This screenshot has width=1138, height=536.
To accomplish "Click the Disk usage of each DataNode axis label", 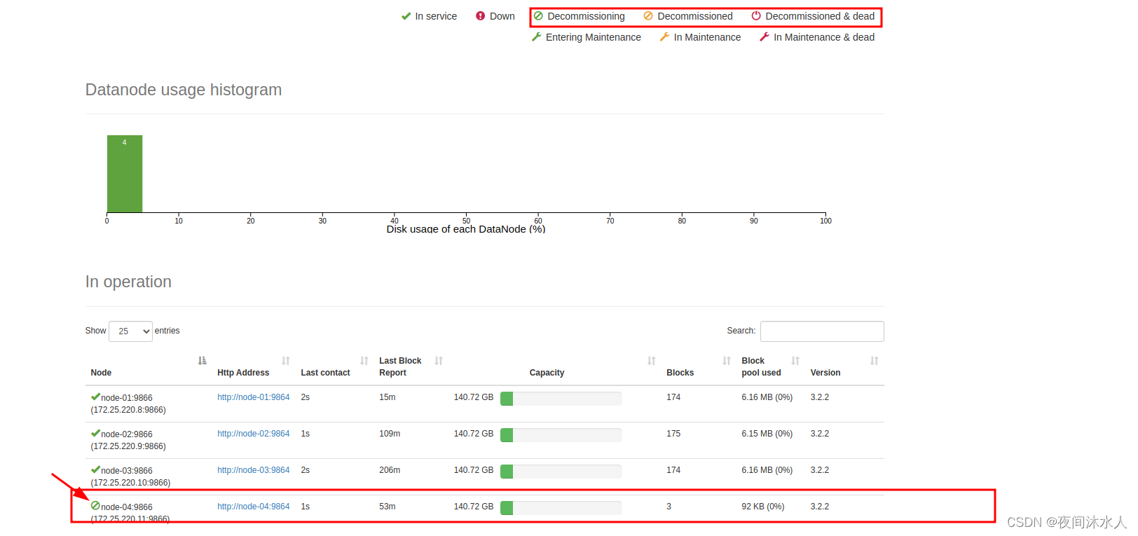I will click(x=466, y=229).
